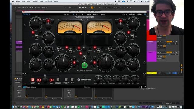The width and height of the screenshot is (194, 109).
Task: Stop playback with Ableton stop button
Action: [83, 8]
